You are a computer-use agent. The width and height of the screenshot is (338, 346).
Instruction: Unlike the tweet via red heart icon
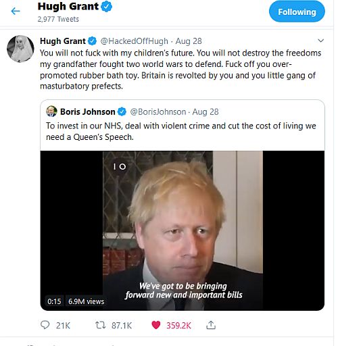(x=156, y=325)
